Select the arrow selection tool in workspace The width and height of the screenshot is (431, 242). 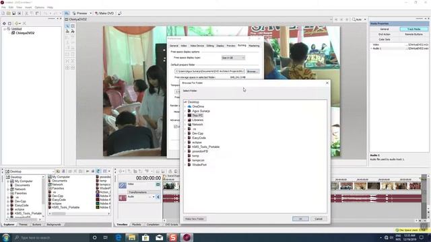pos(67,26)
